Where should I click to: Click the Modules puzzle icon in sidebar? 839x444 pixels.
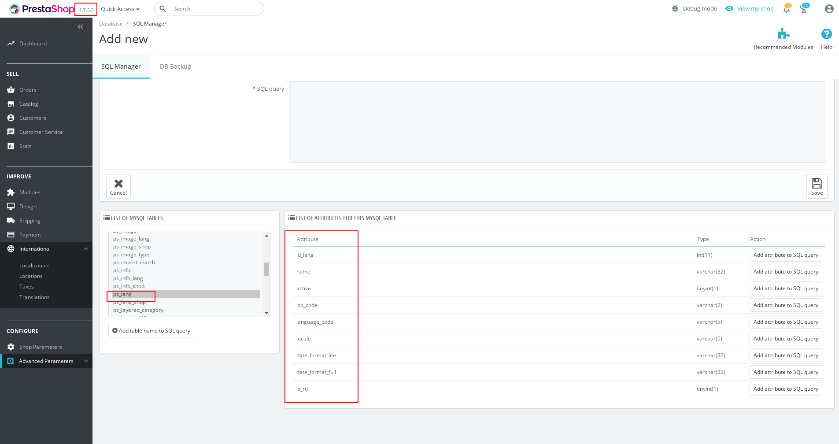[x=11, y=192]
